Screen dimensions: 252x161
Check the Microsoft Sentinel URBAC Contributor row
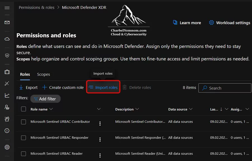coord(24,122)
